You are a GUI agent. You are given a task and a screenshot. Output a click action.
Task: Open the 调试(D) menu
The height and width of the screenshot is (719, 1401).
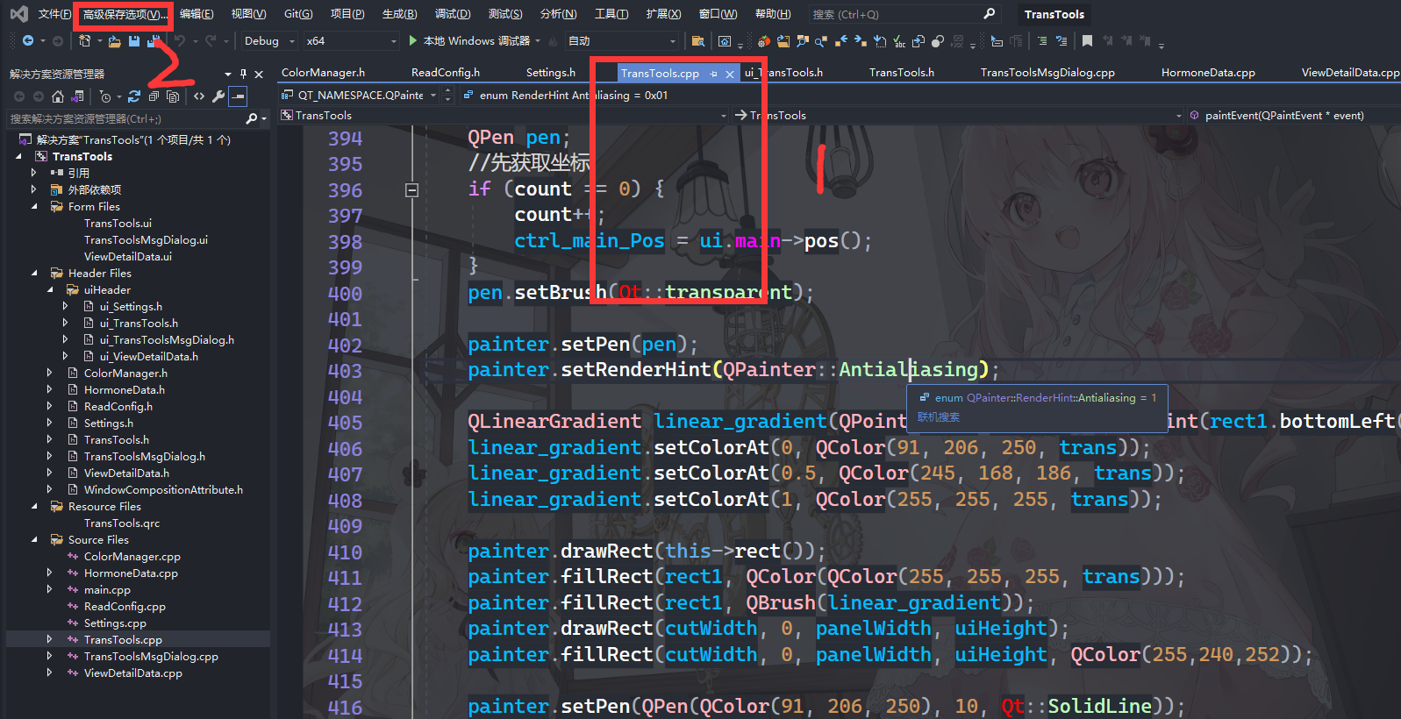click(x=453, y=14)
